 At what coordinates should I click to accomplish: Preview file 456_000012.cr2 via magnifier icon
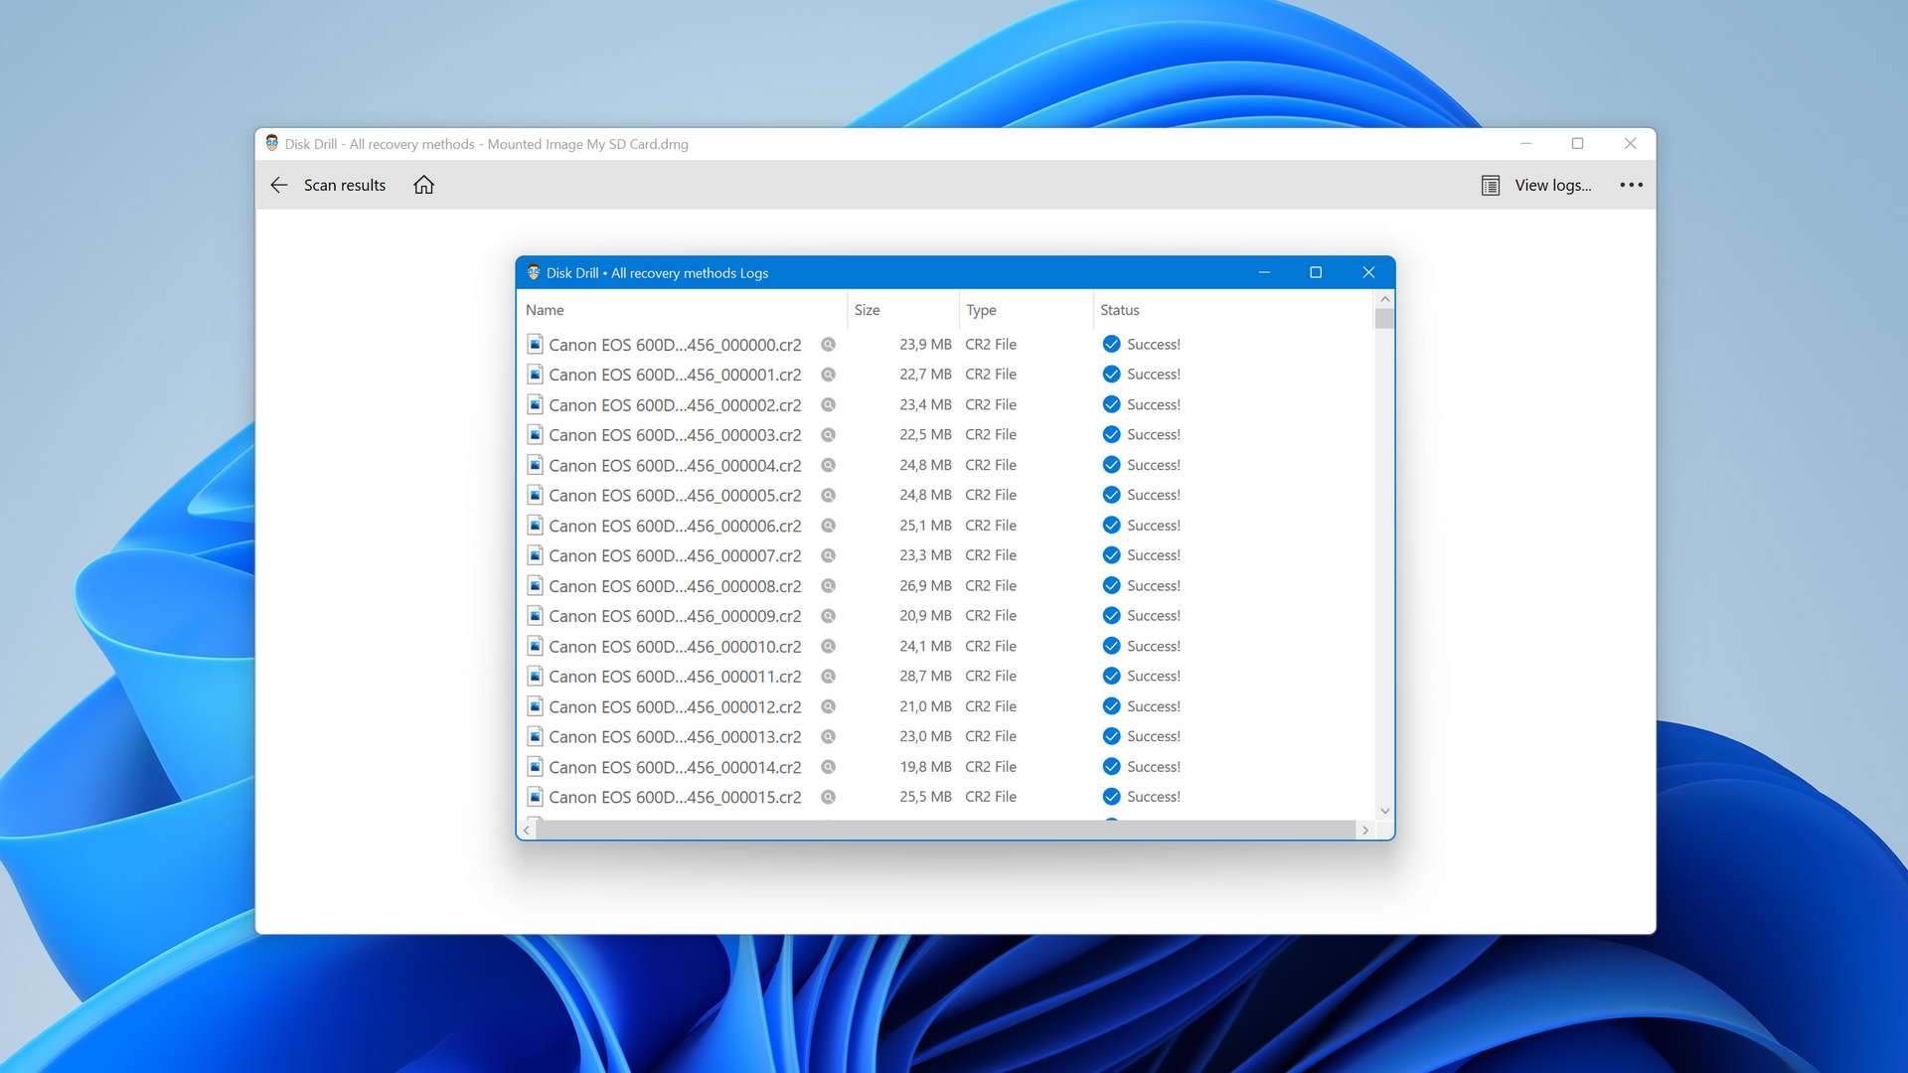tap(828, 706)
